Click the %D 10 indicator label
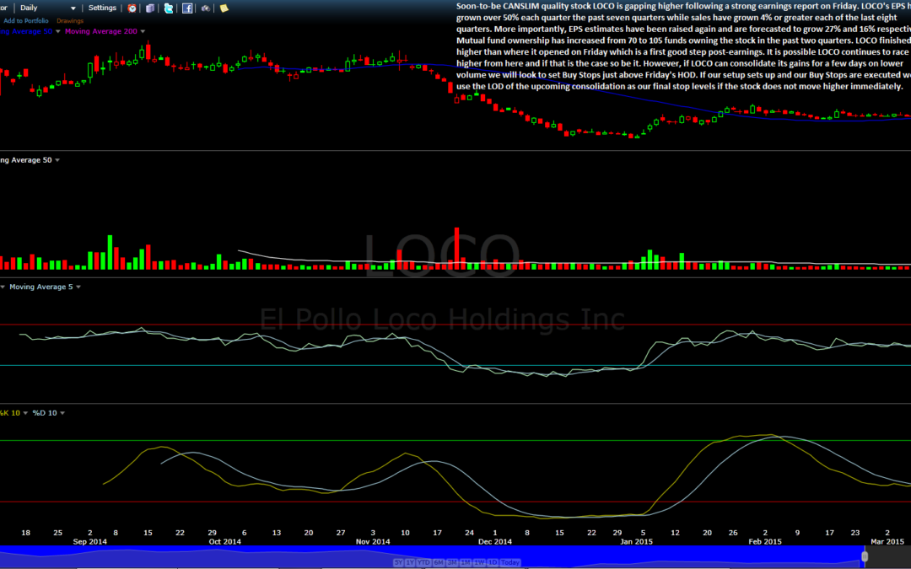This screenshot has width=911, height=569. coord(45,413)
